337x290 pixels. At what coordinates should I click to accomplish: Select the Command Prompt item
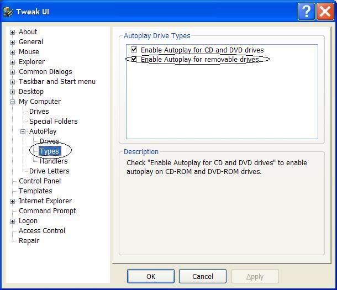tap(47, 211)
